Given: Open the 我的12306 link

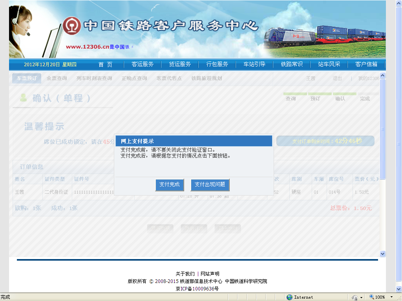Looking at the screenshot, I should tap(369, 78).
